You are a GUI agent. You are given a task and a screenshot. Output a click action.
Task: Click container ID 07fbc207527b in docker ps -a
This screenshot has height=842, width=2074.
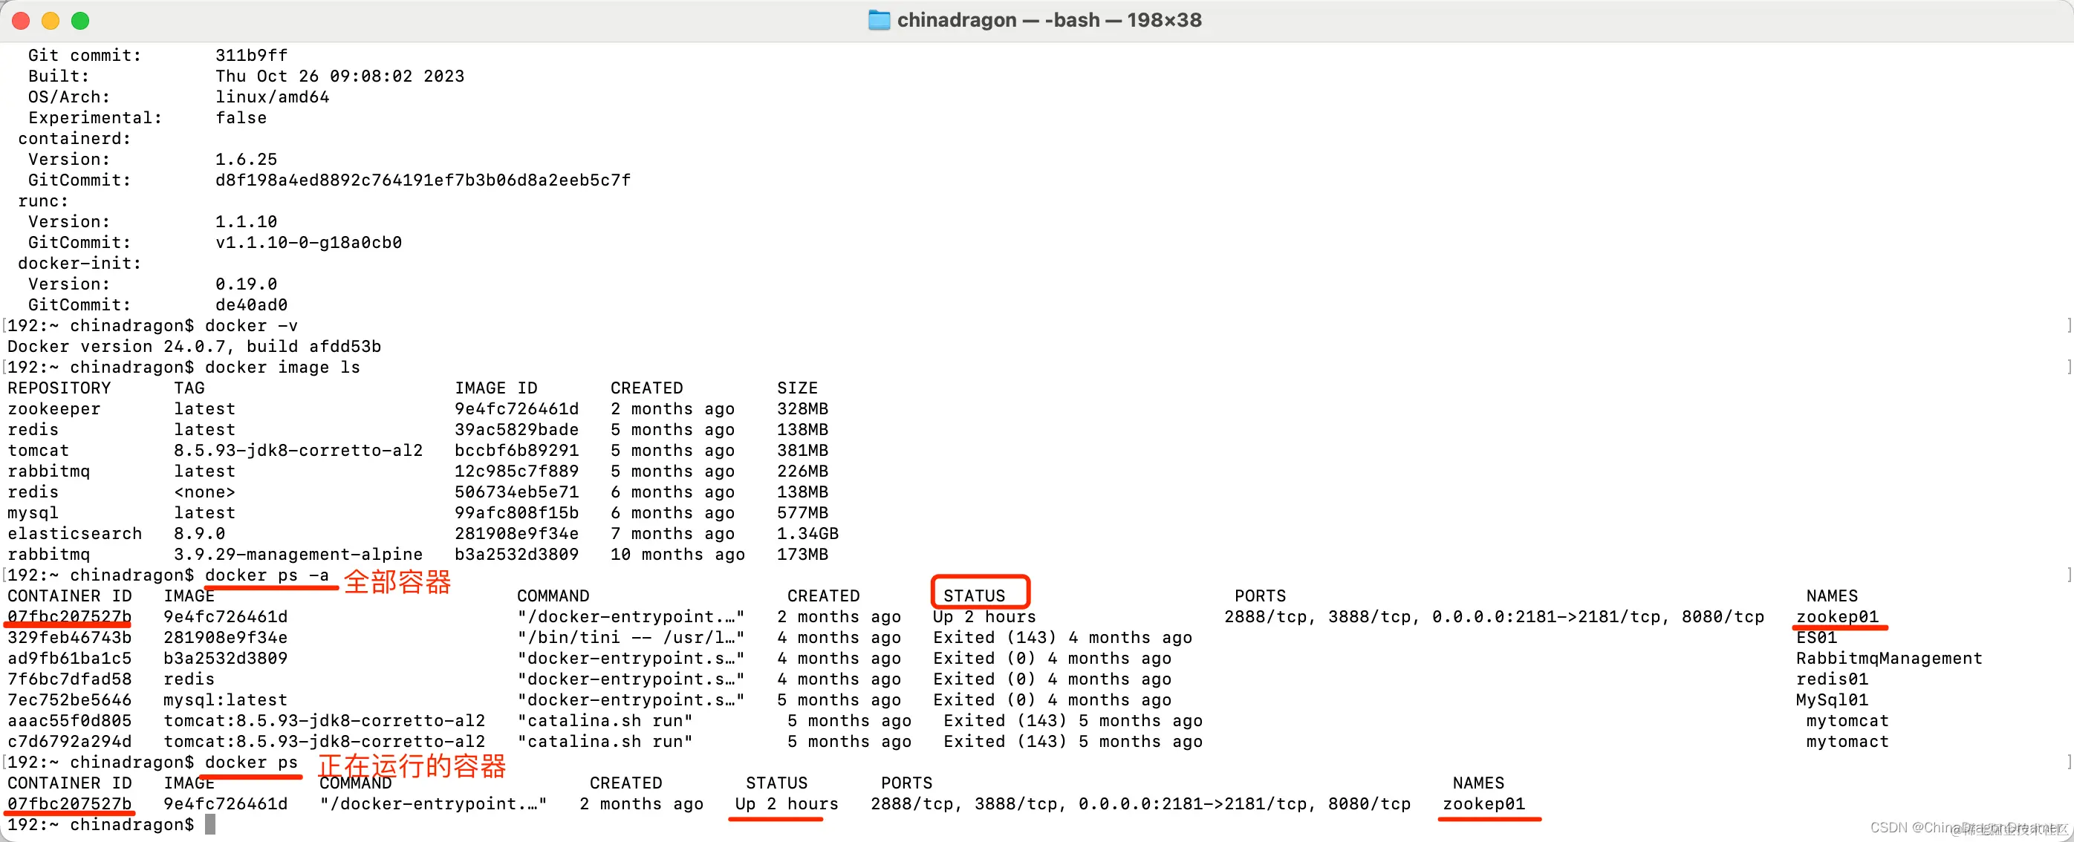[69, 616]
